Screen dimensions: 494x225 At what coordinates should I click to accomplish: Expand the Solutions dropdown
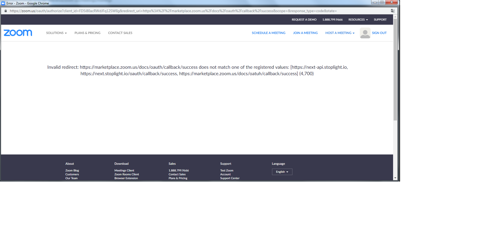(x=56, y=33)
